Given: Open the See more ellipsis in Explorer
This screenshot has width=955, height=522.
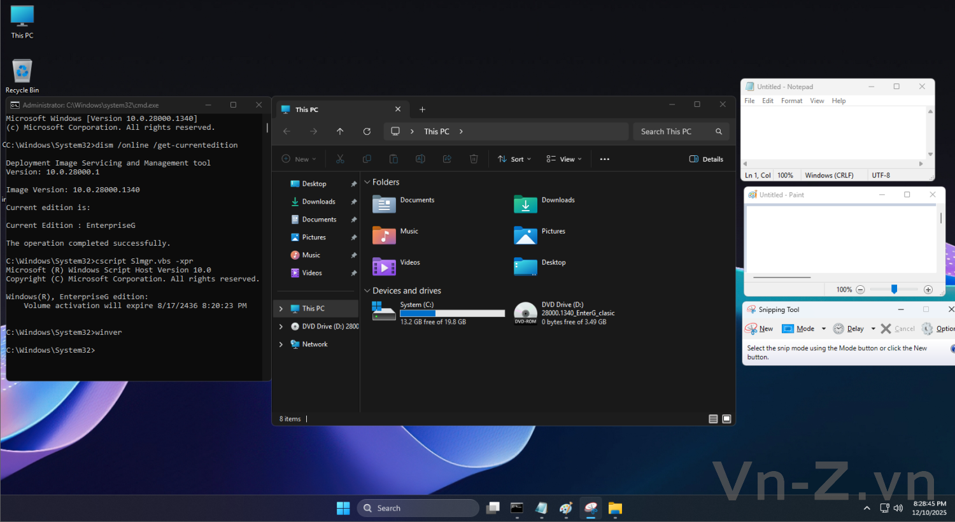Looking at the screenshot, I should (x=605, y=159).
